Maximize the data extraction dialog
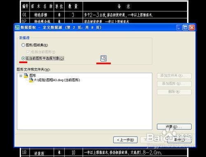The width and height of the screenshot is (206, 157). (185, 27)
